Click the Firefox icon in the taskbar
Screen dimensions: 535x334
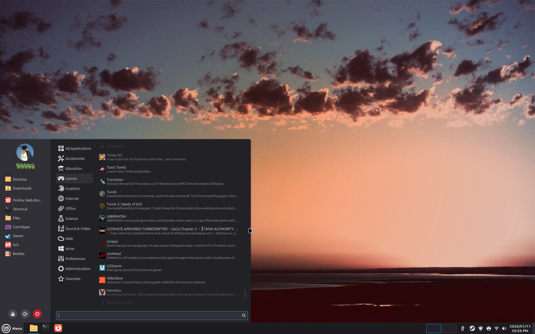[x=58, y=328]
